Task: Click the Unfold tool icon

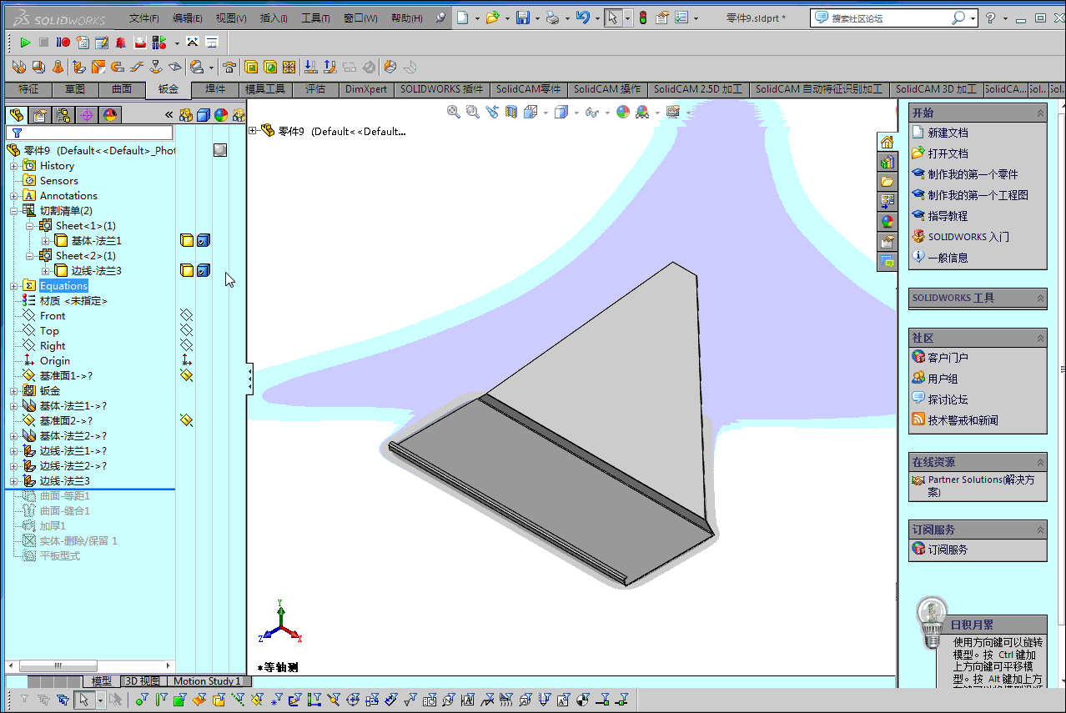Action: click(309, 67)
